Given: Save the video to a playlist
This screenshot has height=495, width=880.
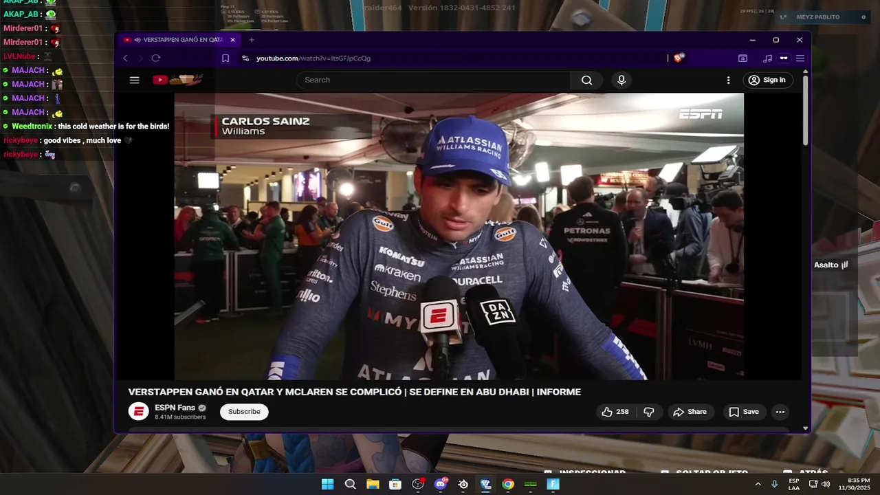Looking at the screenshot, I should (744, 412).
